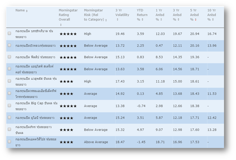Click the red 5 Yr Anlsd sort arrow
Image resolution: width=236 pixels, height=160 pixels.
pos(196,20)
